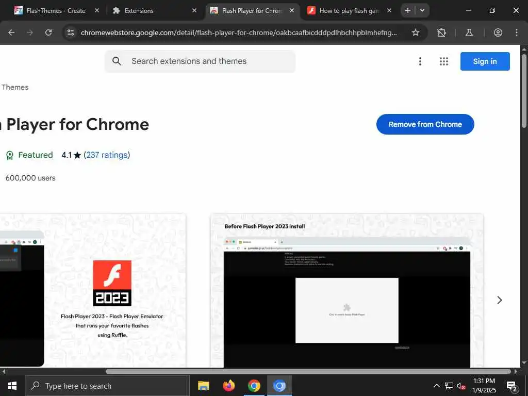Image resolution: width=528 pixels, height=396 pixels.
Task: Show hidden system tray icons
Action: pyautogui.click(x=436, y=386)
